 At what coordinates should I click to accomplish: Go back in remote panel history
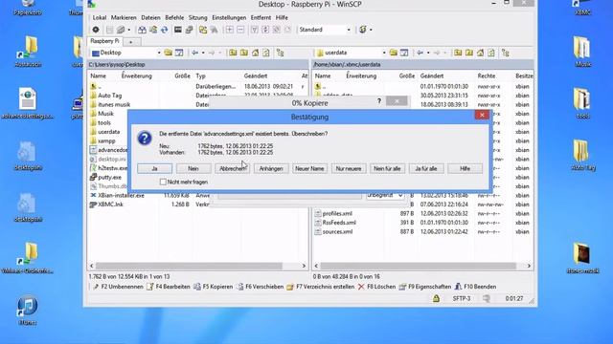coord(420,53)
